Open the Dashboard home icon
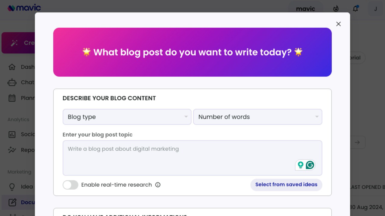The image size is (385, 216). click(x=12, y=67)
